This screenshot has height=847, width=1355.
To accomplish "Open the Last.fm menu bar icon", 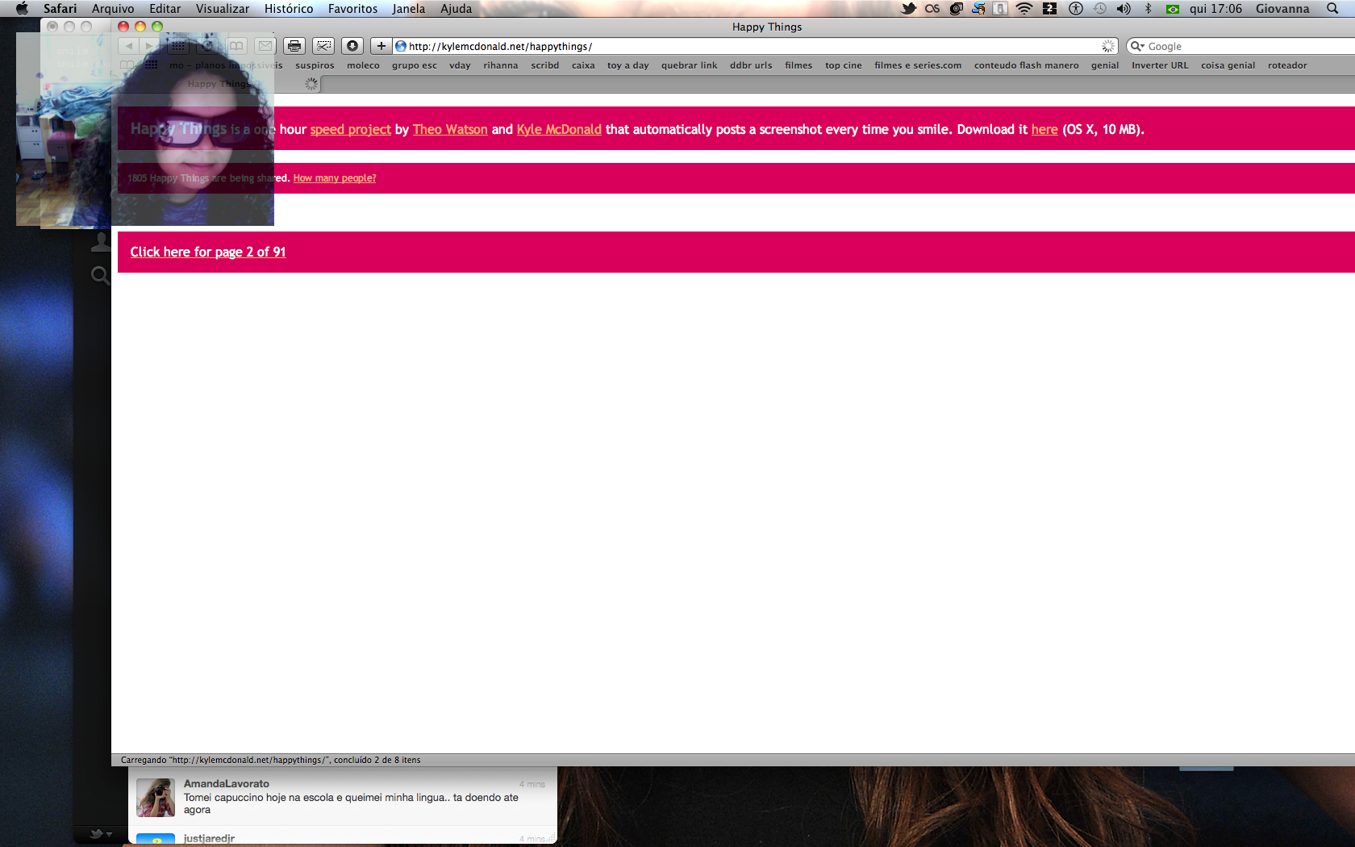I will click(932, 9).
